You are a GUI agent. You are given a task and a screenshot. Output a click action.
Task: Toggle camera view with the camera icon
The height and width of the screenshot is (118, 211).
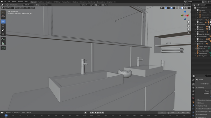pos(188,29)
